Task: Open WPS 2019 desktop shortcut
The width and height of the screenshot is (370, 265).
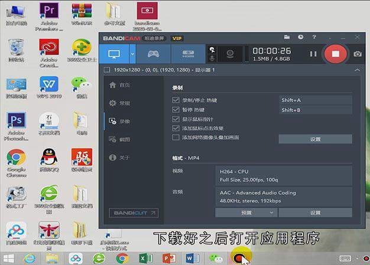Action: pyautogui.click(x=49, y=87)
